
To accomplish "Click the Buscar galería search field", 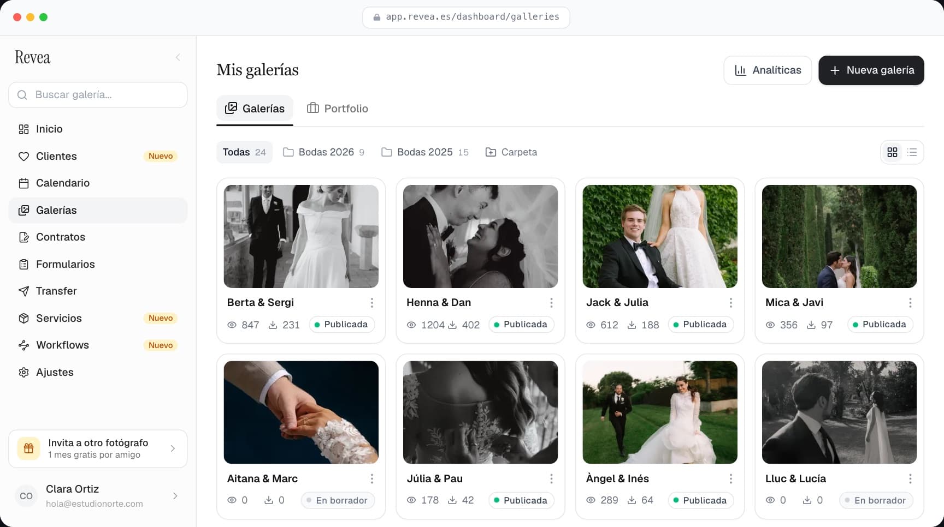I will pos(98,95).
